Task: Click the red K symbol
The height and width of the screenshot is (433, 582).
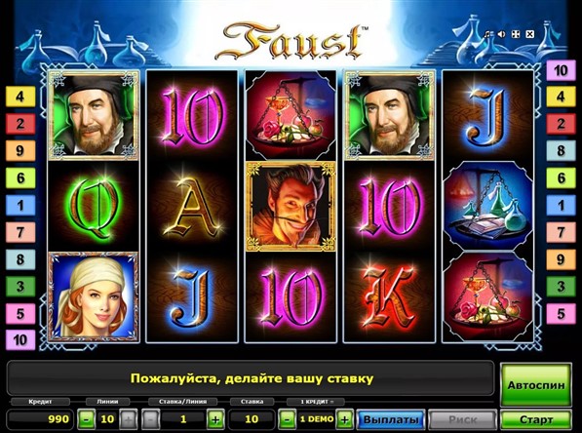Action: pyautogui.click(x=389, y=297)
